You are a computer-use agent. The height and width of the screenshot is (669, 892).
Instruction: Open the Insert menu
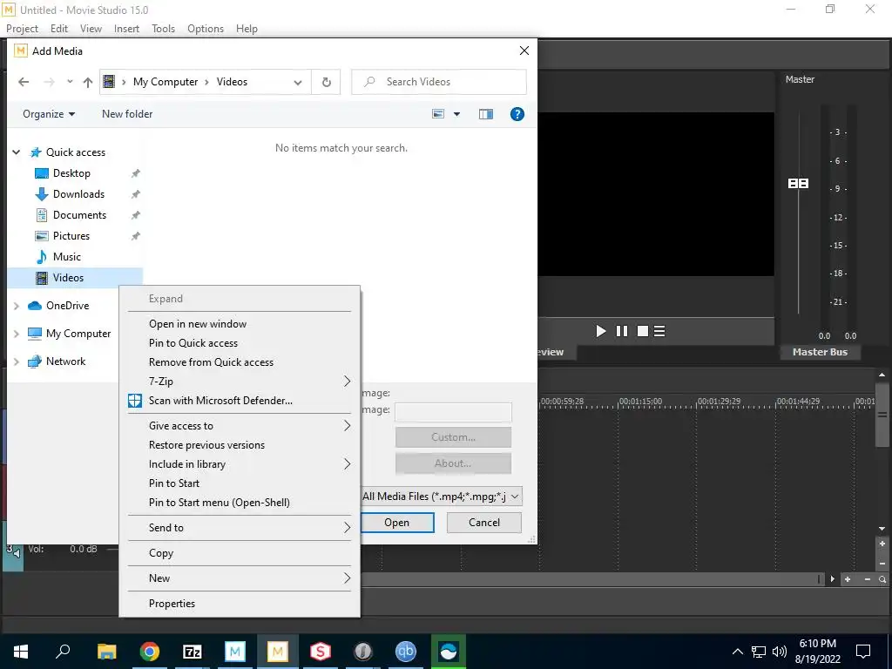point(126,29)
